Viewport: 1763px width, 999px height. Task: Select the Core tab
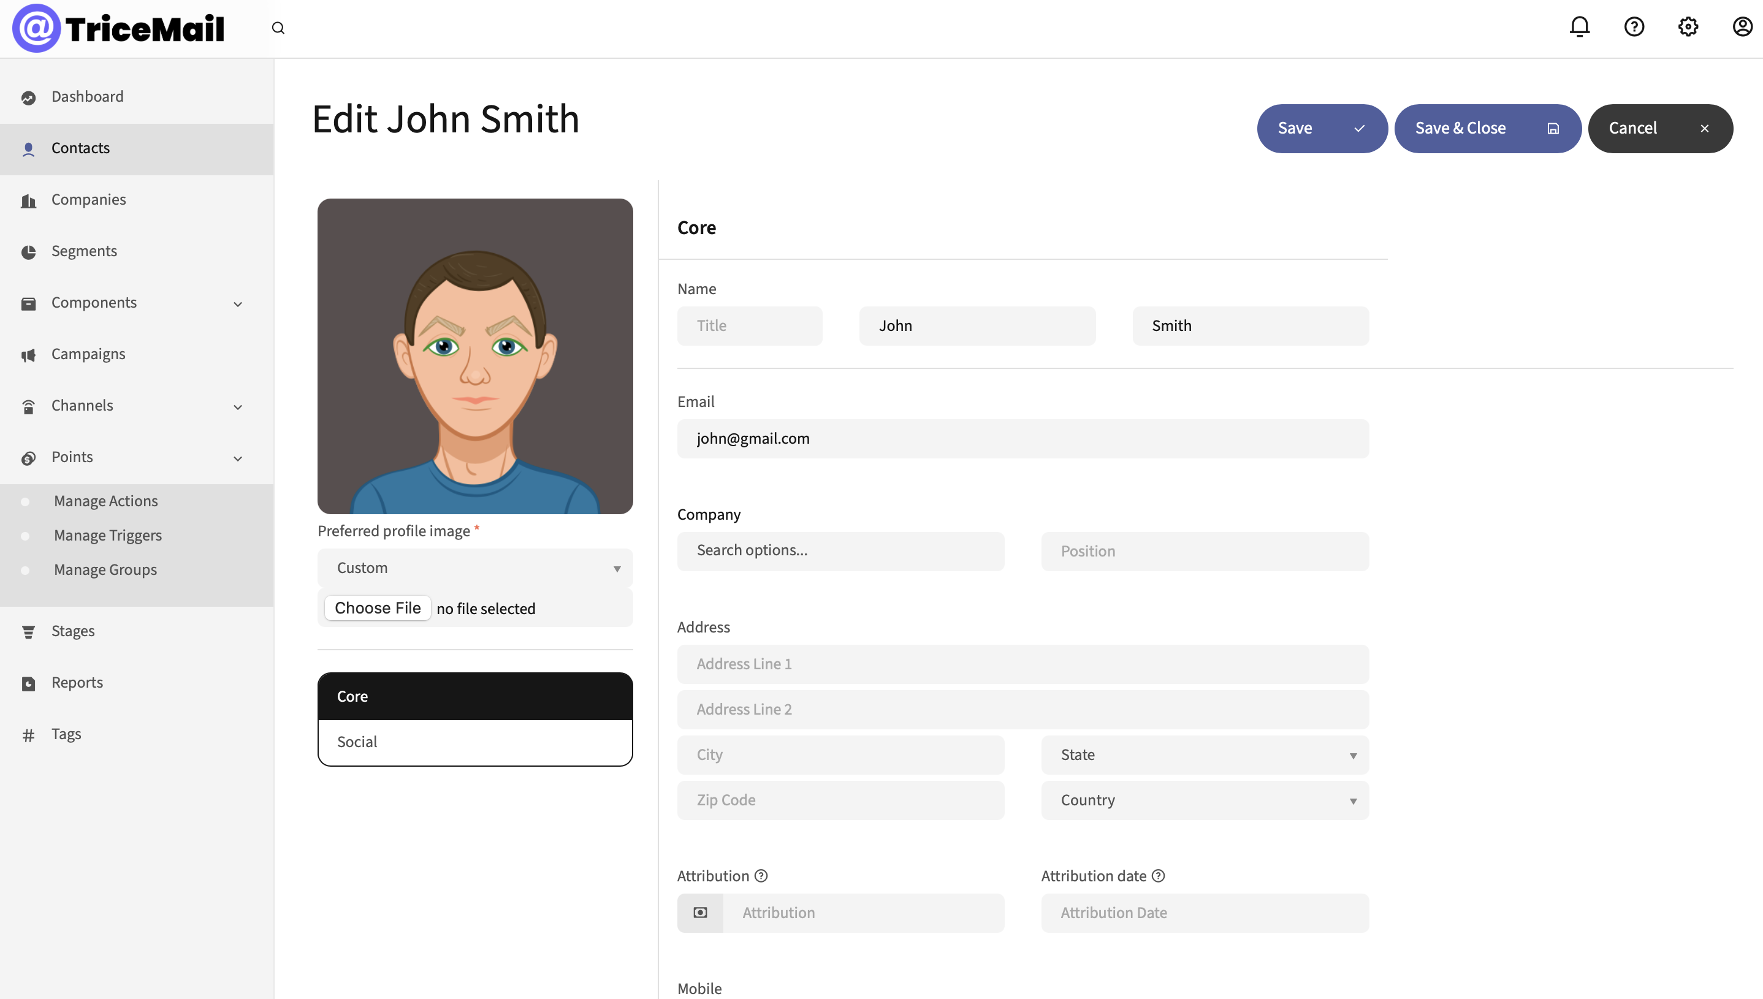tap(475, 696)
